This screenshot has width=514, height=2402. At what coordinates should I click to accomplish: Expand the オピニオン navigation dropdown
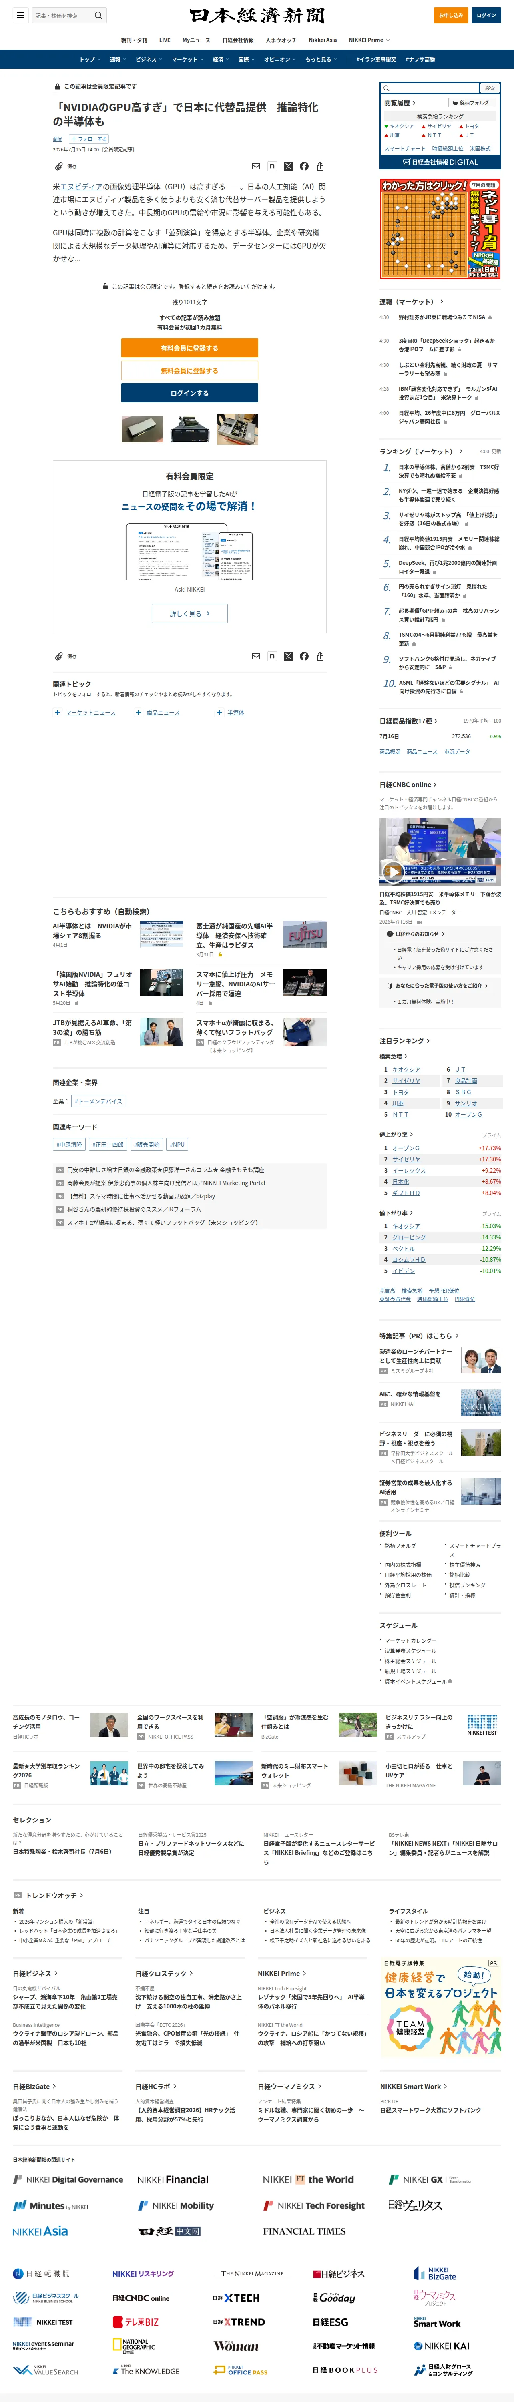click(280, 60)
